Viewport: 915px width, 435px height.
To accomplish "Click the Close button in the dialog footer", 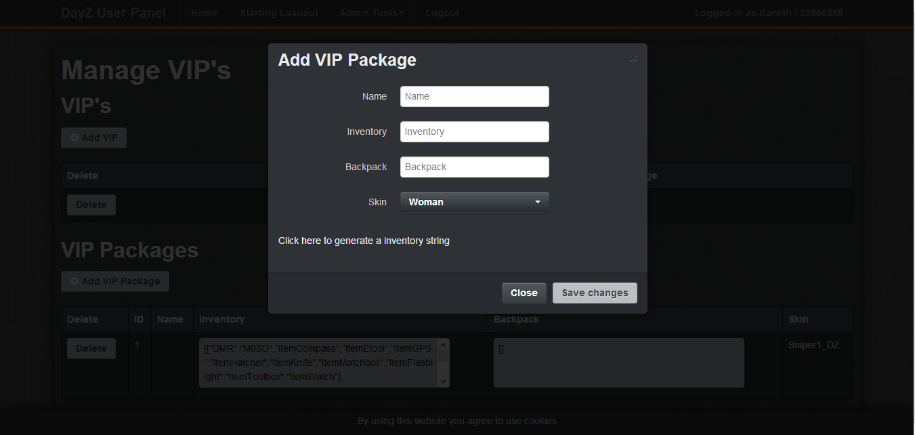I will (524, 293).
